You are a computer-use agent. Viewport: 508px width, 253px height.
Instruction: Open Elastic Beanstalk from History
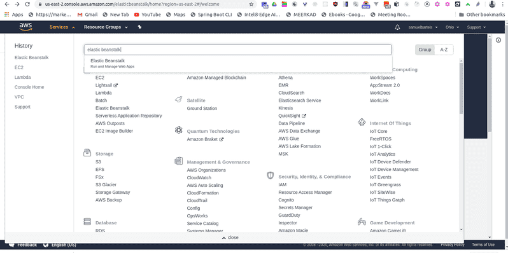click(31, 58)
